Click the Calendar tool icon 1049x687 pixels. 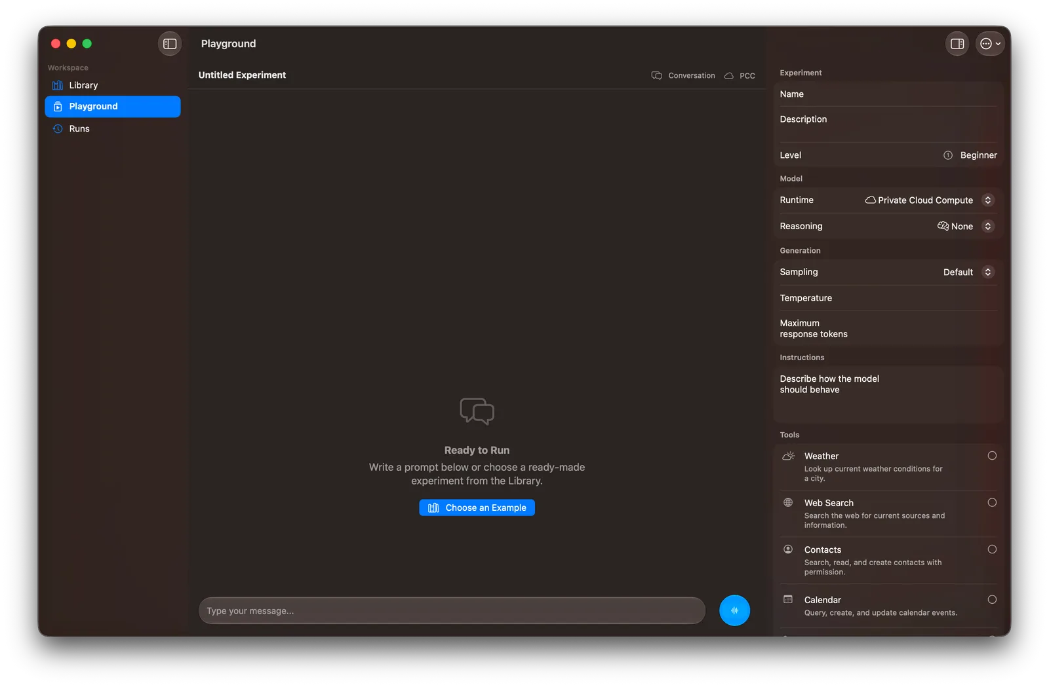point(788,599)
